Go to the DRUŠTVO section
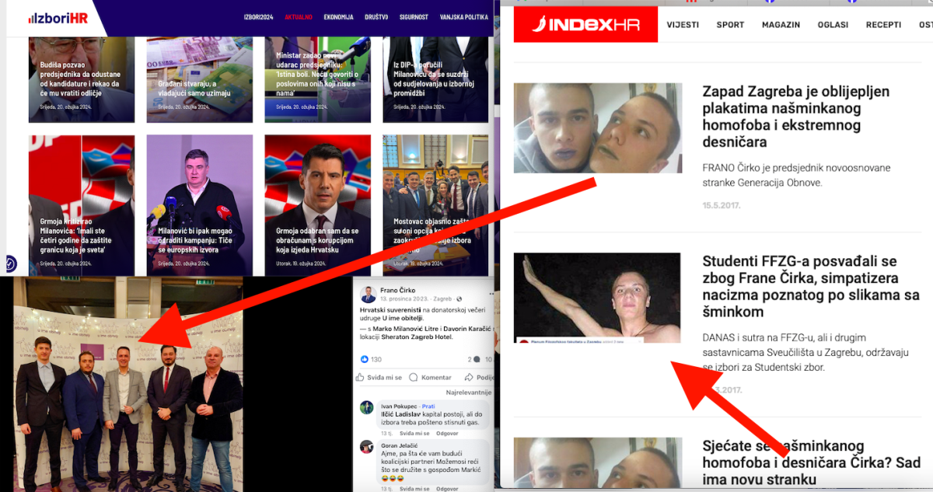This screenshot has width=933, height=492. [376, 17]
